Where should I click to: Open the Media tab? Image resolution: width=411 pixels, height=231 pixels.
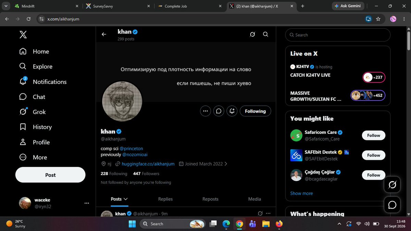[x=254, y=199]
